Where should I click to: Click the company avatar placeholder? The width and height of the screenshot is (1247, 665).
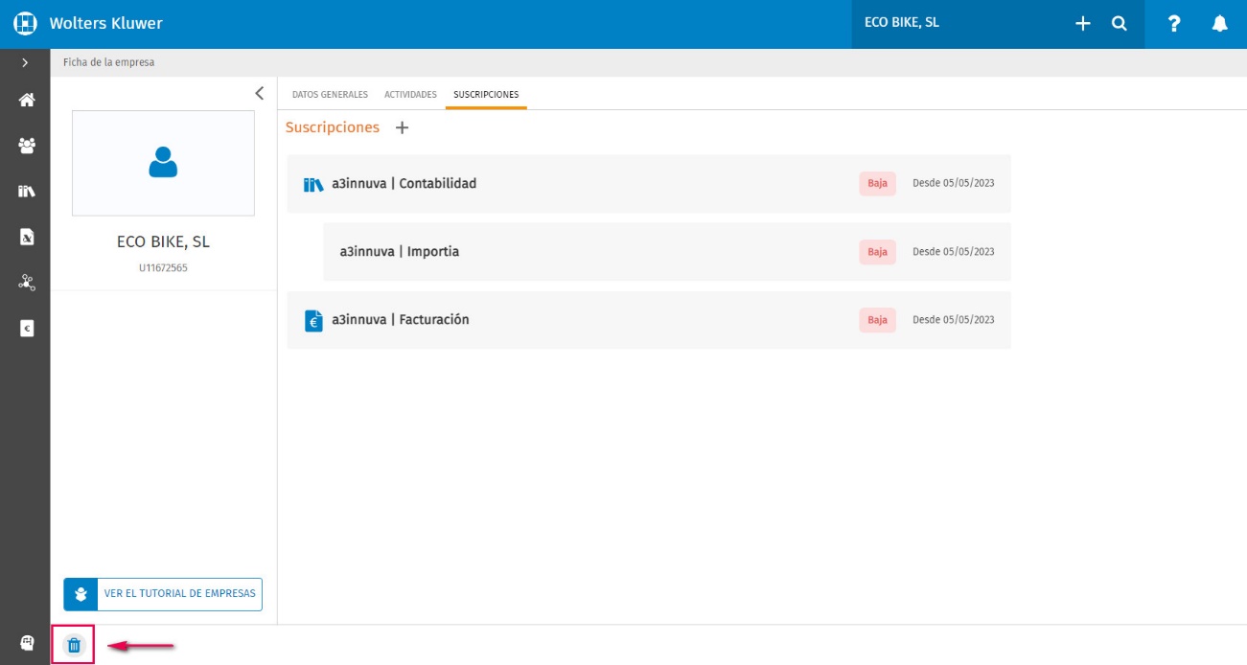[163, 163]
